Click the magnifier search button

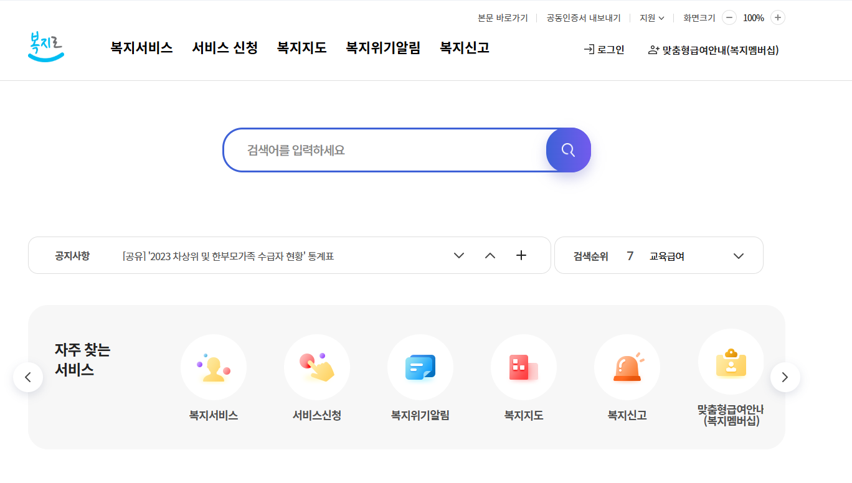(568, 150)
